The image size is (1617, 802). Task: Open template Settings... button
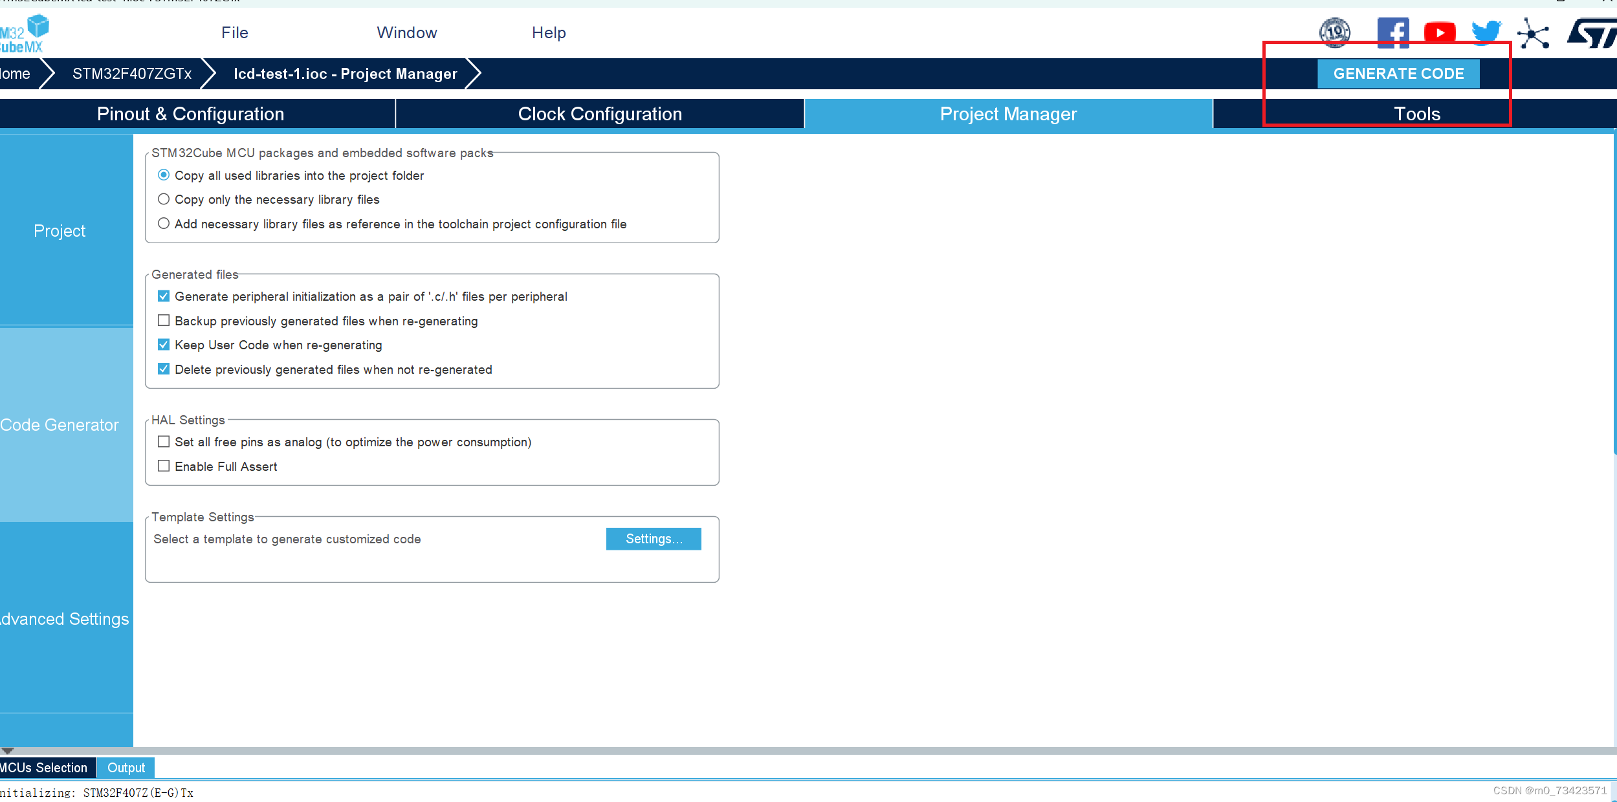[654, 539]
